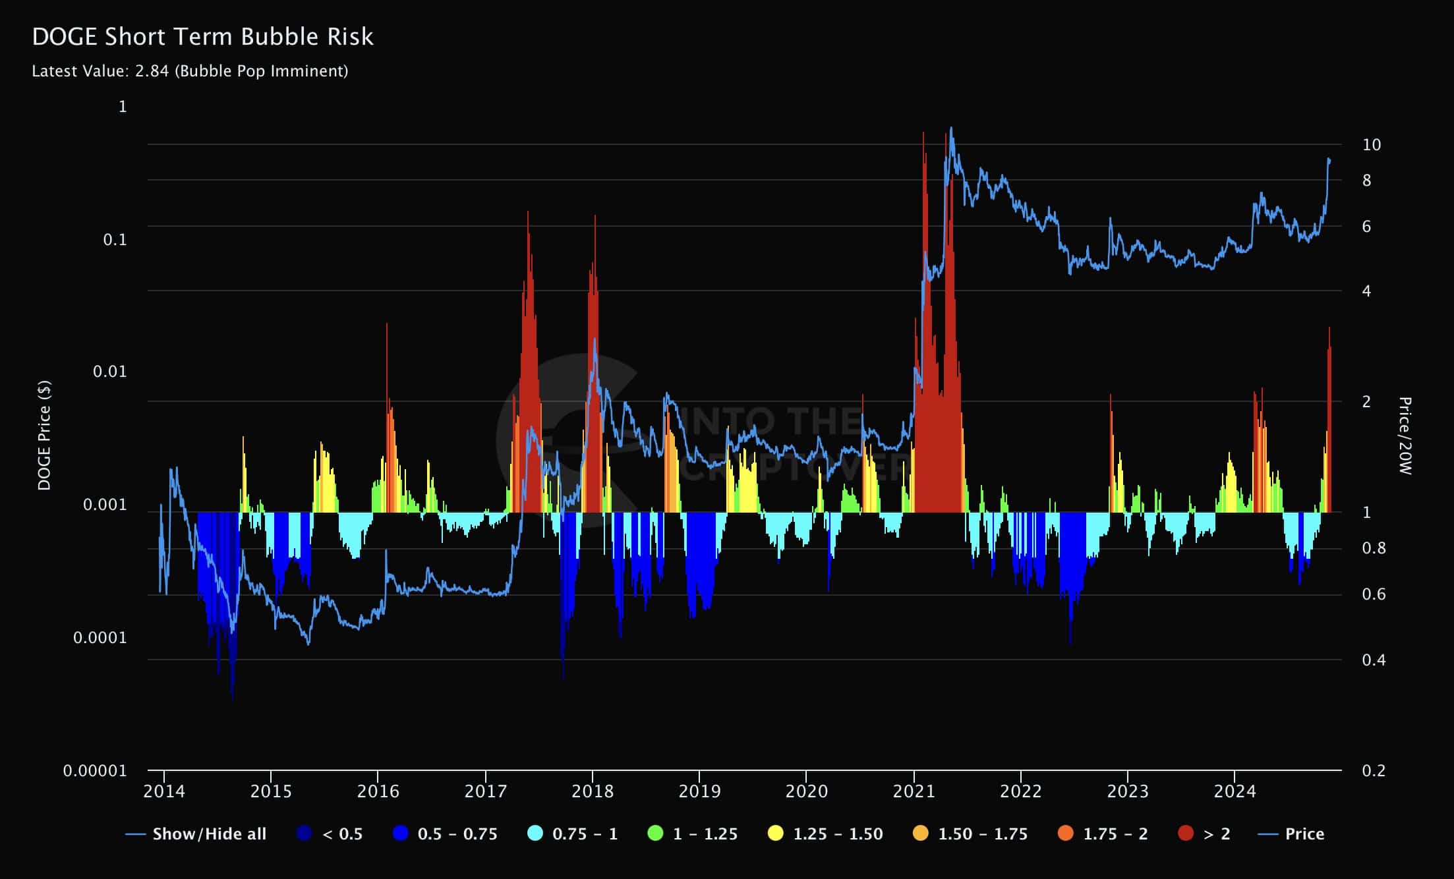Click the 'DOGE Price ($)' axis title

coord(44,435)
